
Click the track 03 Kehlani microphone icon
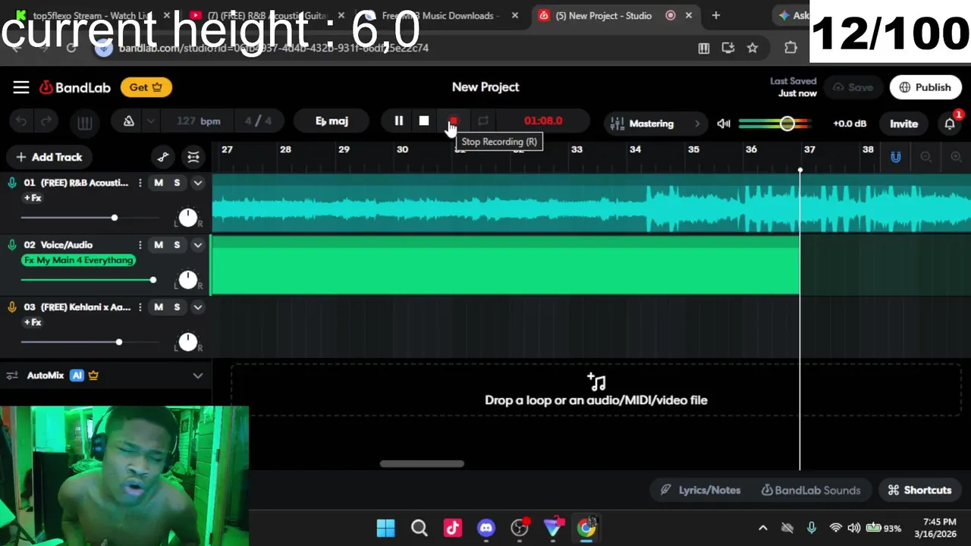click(x=12, y=307)
